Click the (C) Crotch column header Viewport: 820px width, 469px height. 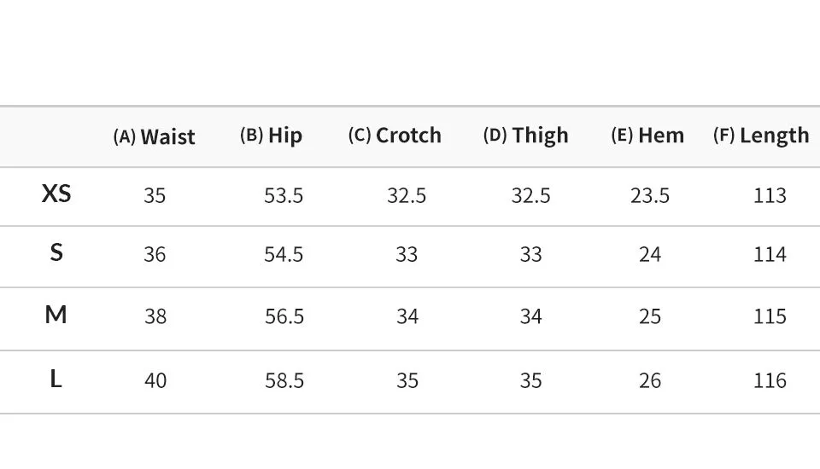395,136
